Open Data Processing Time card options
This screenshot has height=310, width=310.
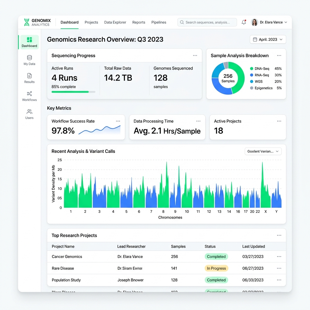[x=198, y=121]
